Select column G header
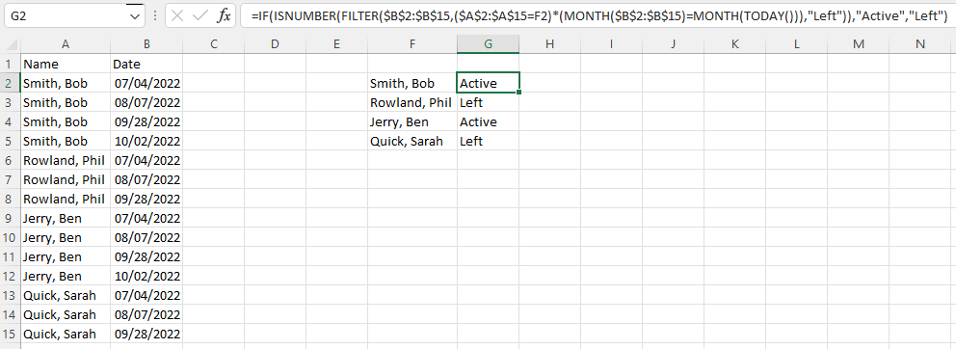956x349 pixels. tap(488, 44)
